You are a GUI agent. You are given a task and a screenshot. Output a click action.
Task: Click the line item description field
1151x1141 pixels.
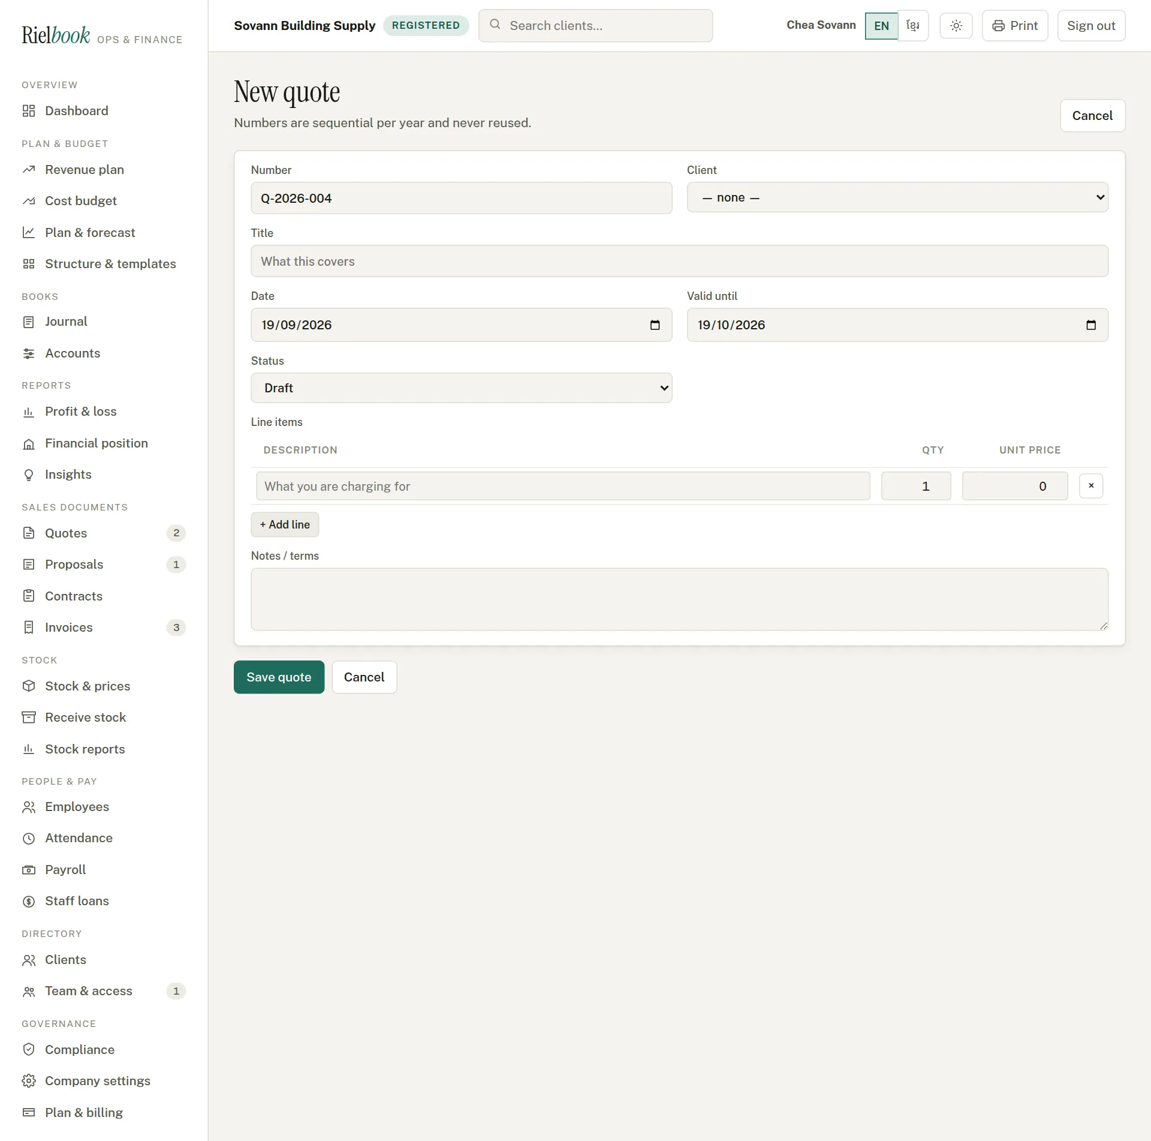[563, 486]
